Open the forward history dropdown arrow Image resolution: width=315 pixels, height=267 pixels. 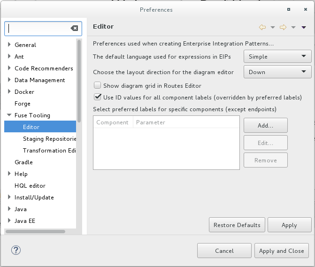[x=293, y=27]
